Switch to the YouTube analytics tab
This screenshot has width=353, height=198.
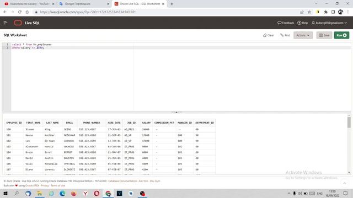point(29,4)
